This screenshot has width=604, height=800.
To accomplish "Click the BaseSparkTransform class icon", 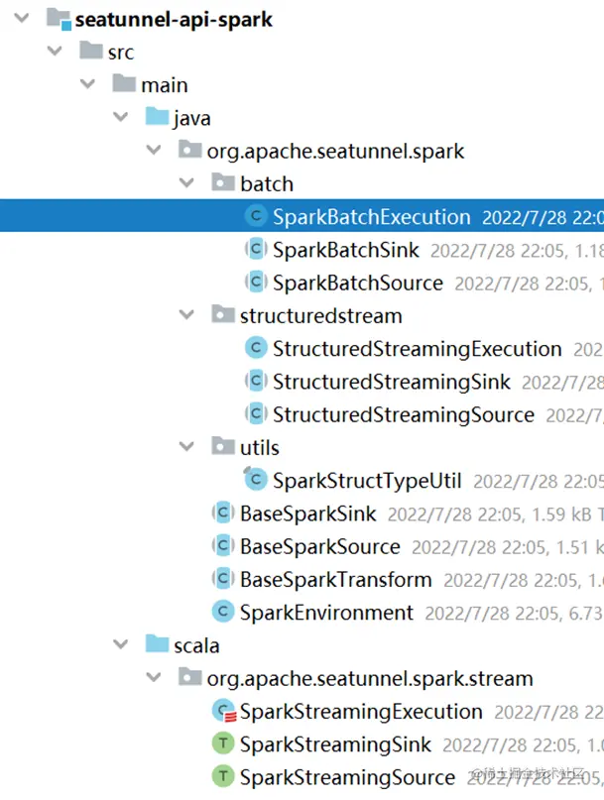I will (x=223, y=578).
